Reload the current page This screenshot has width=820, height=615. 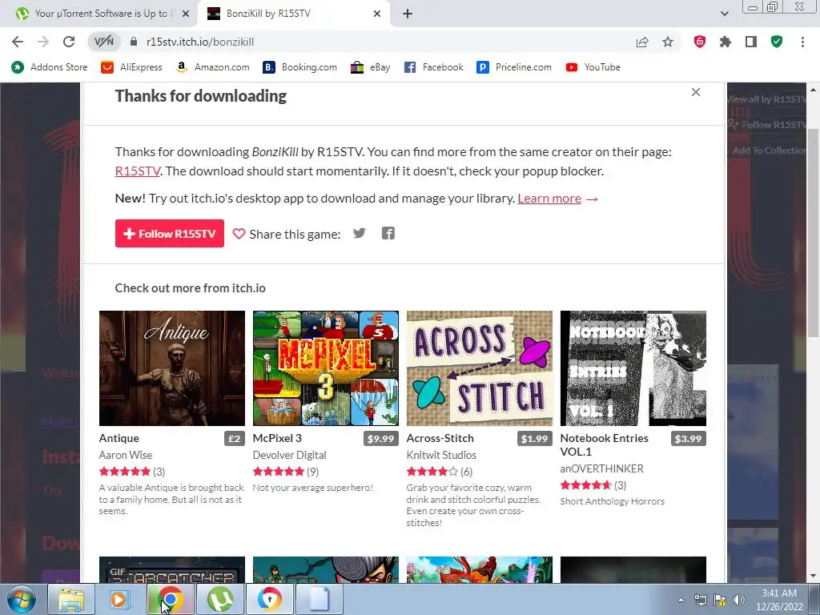(x=69, y=42)
